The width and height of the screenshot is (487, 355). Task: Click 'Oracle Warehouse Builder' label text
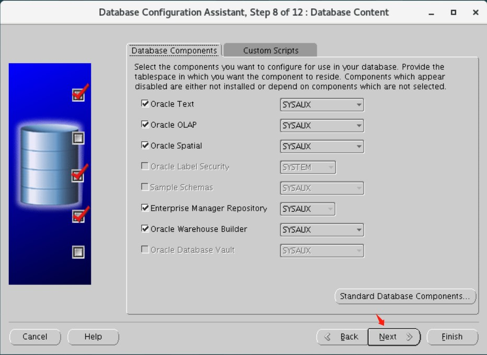pos(199,229)
